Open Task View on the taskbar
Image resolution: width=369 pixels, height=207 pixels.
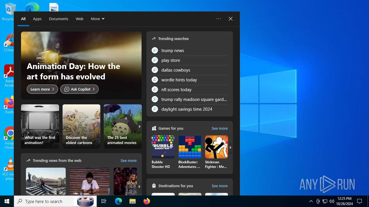104,201
